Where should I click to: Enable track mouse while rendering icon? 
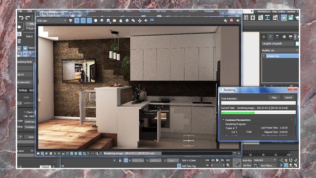point(140,21)
